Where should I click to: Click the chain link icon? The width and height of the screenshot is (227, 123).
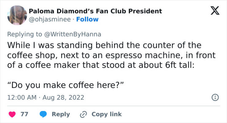pyautogui.click(x=82, y=114)
